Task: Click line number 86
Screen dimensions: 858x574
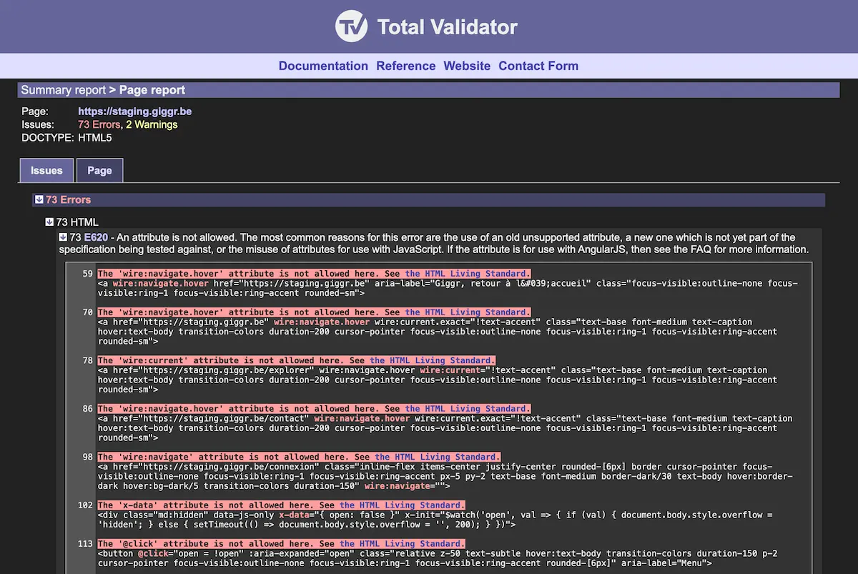Action: point(88,409)
